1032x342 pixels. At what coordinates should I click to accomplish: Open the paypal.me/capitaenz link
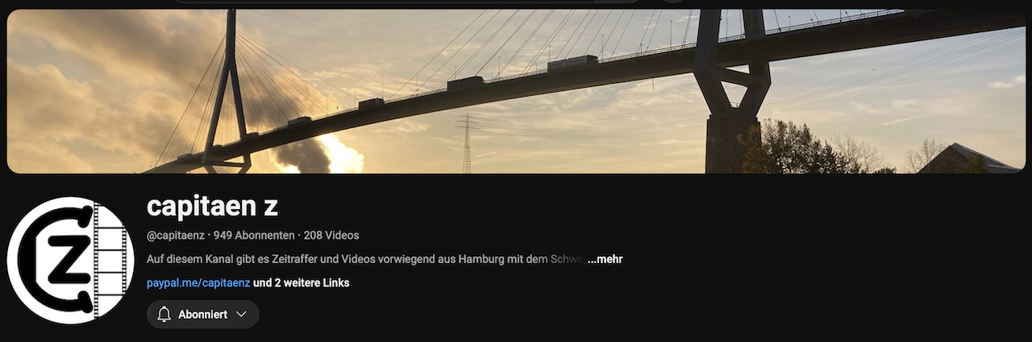[x=198, y=283]
